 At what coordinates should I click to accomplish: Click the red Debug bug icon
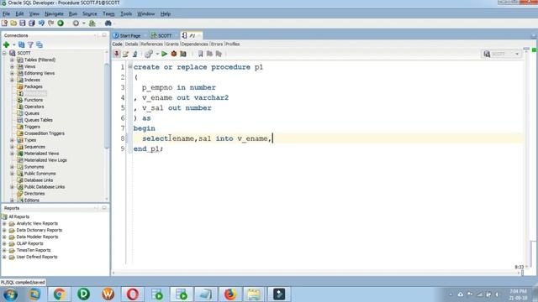174,54
